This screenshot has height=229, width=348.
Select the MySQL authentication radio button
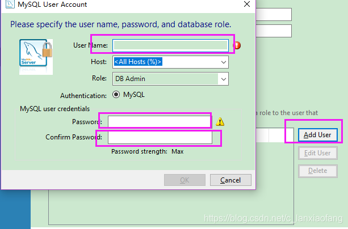(x=116, y=95)
